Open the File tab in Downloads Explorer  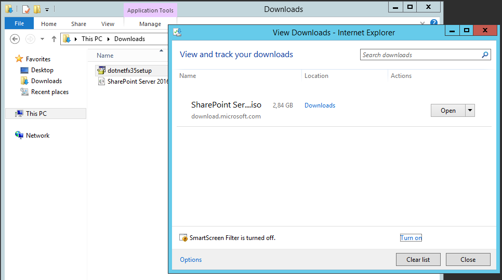point(19,23)
